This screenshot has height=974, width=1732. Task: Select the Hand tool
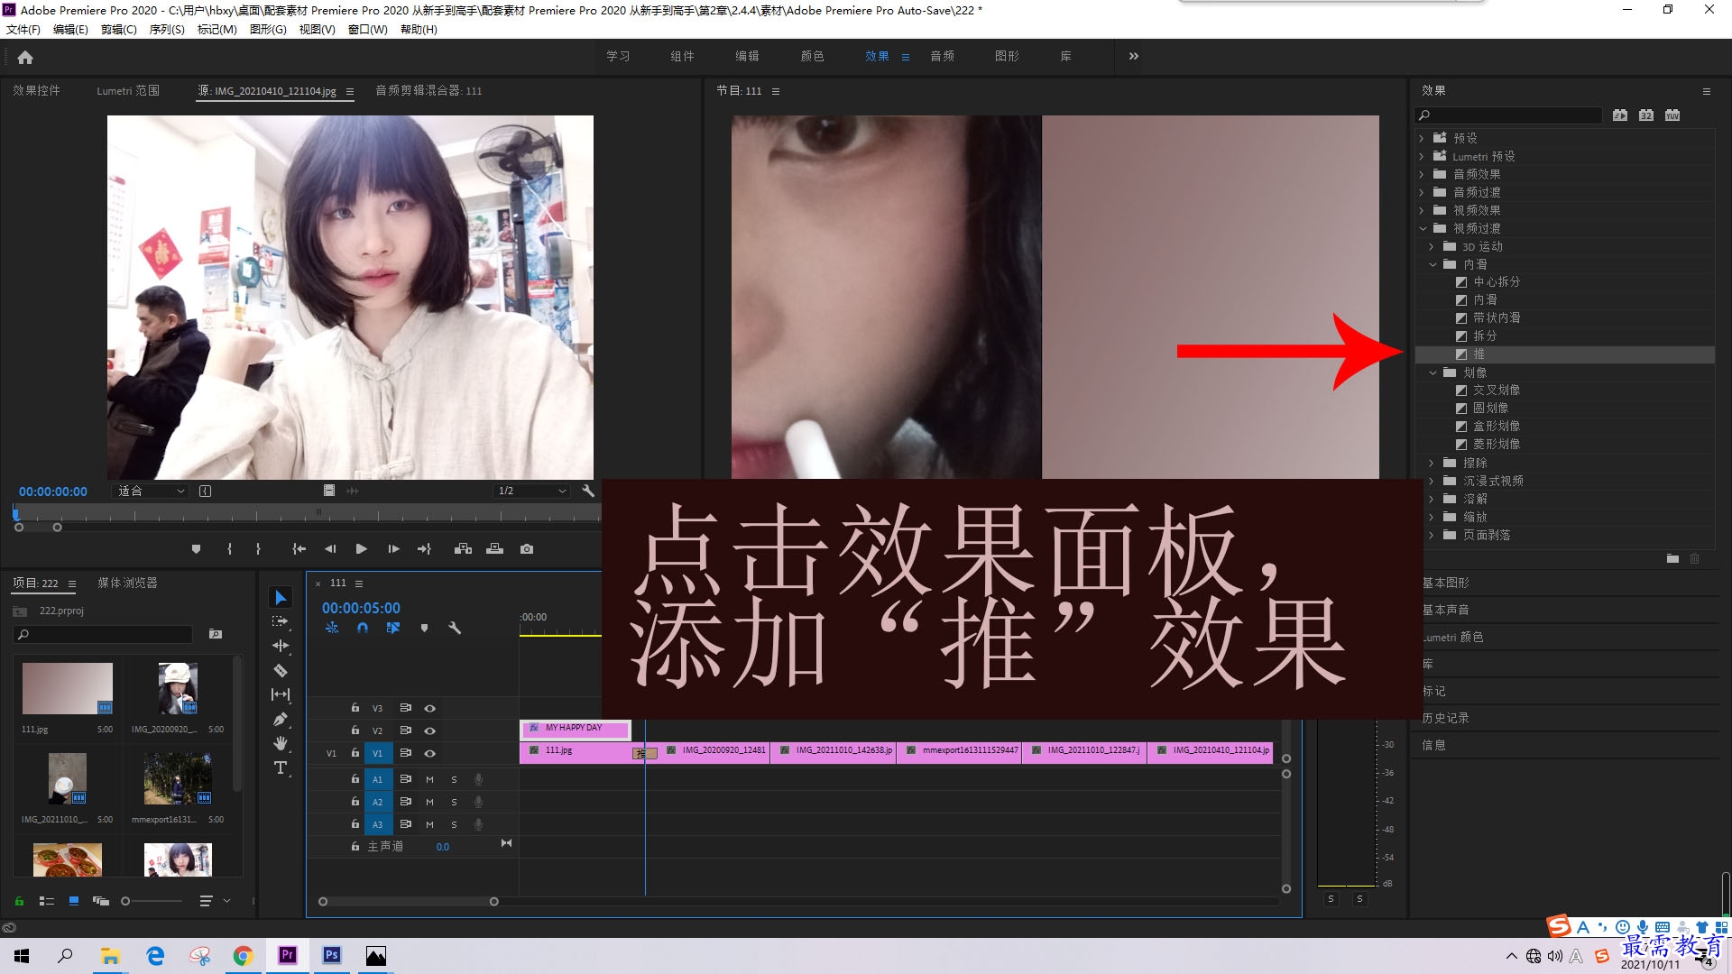pos(281,743)
